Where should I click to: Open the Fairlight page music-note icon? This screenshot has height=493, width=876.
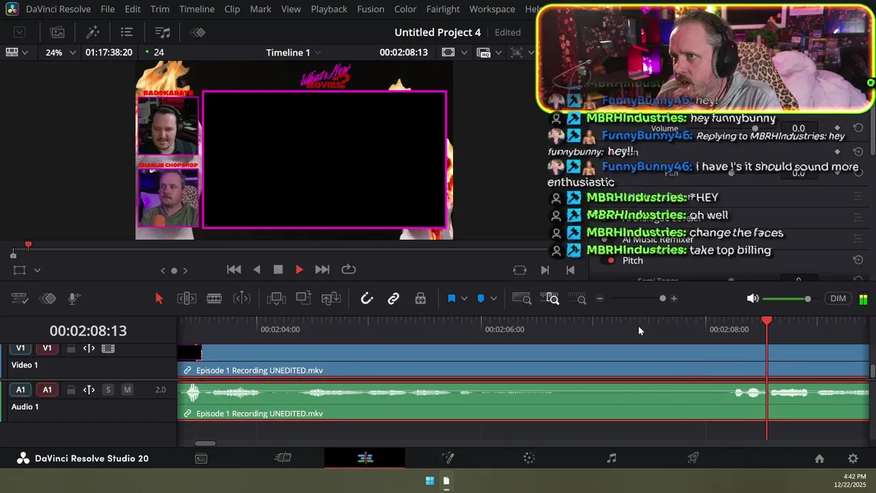click(x=611, y=458)
